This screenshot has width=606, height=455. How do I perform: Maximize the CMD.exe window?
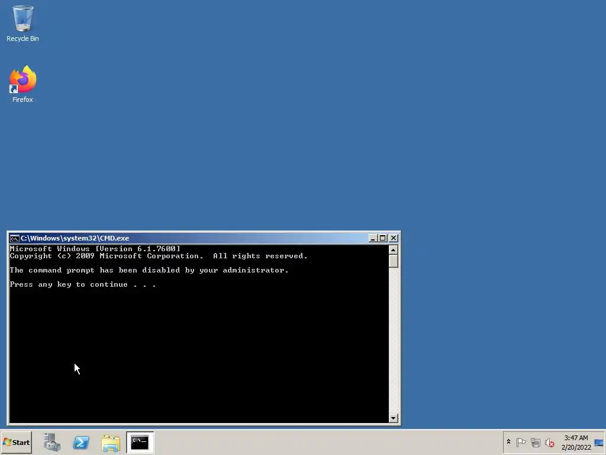(x=383, y=238)
